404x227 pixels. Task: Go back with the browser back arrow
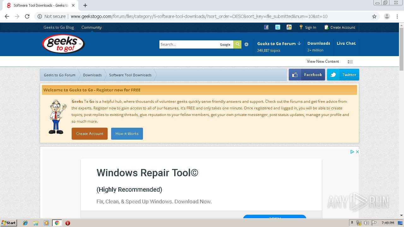tap(7, 16)
